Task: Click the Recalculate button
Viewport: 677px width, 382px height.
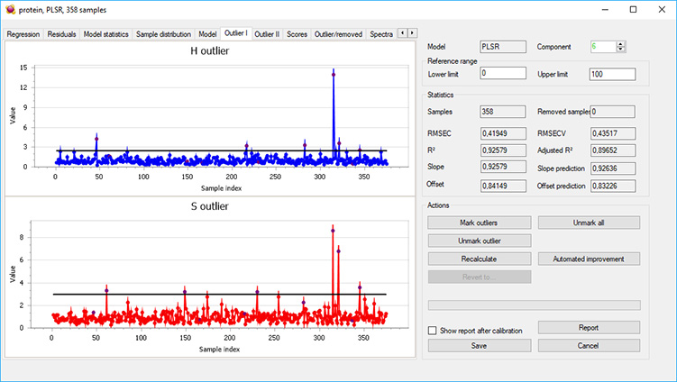Action: tap(479, 259)
